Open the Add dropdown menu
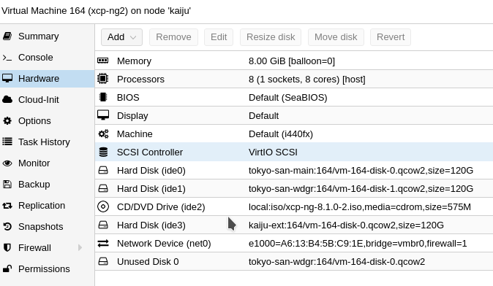The image size is (493, 286). pos(121,37)
